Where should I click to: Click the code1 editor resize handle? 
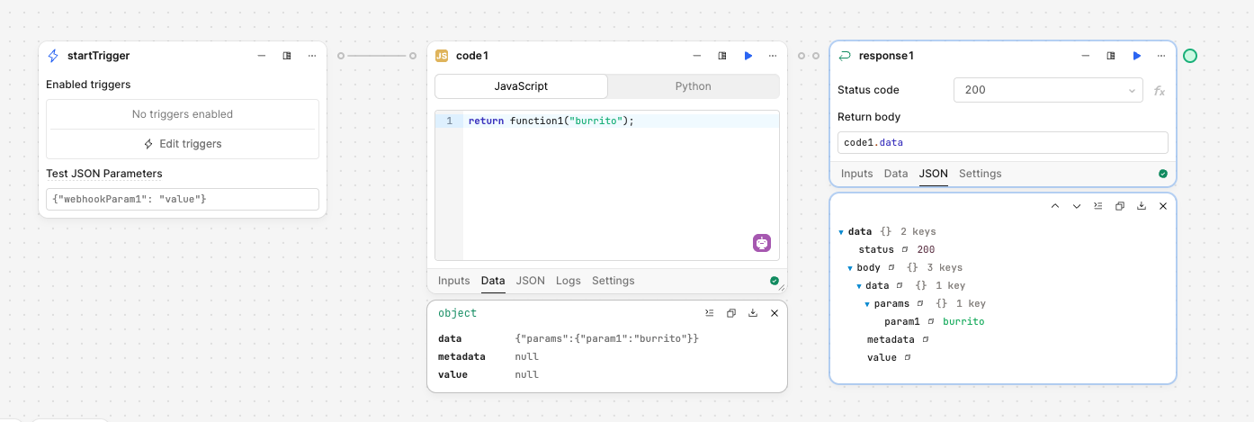pyautogui.click(x=781, y=288)
